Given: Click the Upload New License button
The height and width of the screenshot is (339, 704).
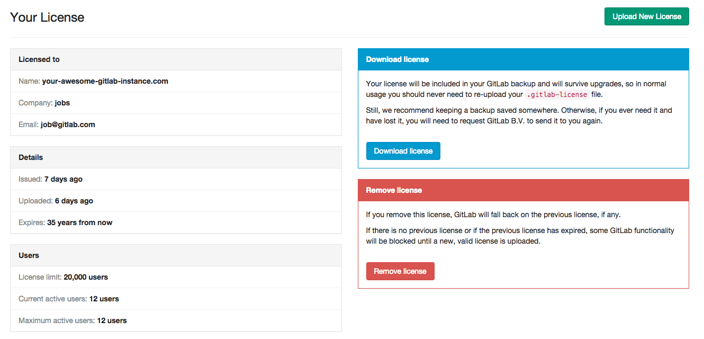Looking at the screenshot, I should [x=646, y=16].
